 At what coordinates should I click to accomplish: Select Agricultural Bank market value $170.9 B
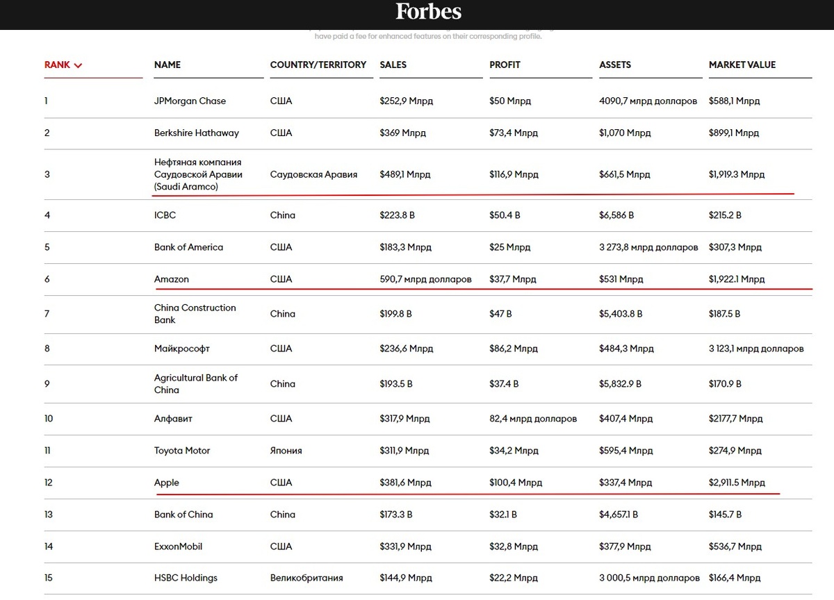[725, 384]
